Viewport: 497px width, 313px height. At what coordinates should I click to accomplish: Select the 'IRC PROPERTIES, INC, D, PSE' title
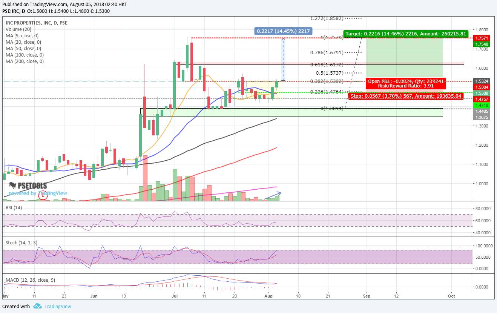[x=37, y=23]
